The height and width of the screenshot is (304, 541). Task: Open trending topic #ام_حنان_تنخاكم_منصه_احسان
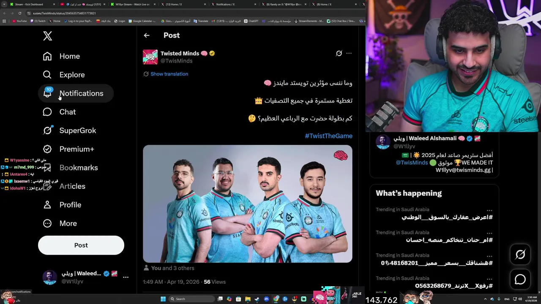coord(449,240)
